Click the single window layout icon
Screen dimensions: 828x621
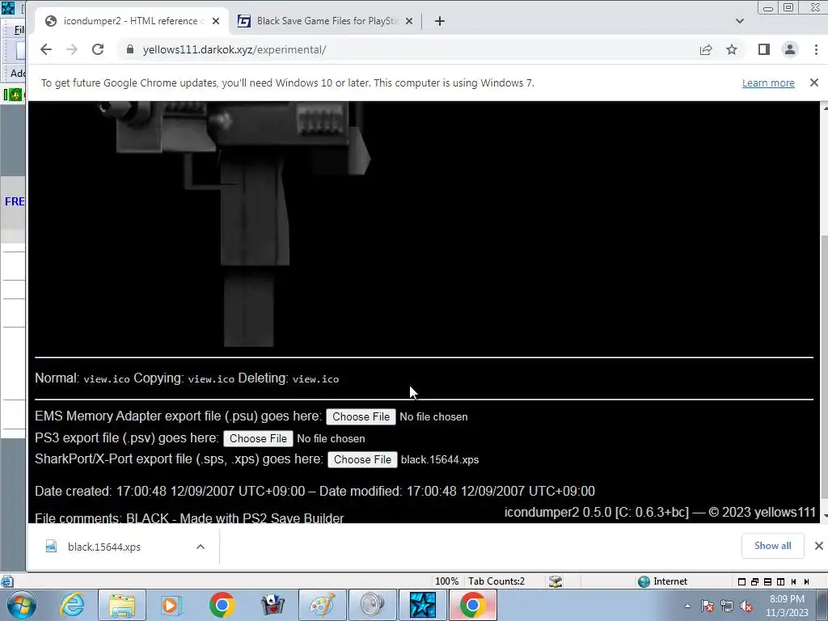741,581
